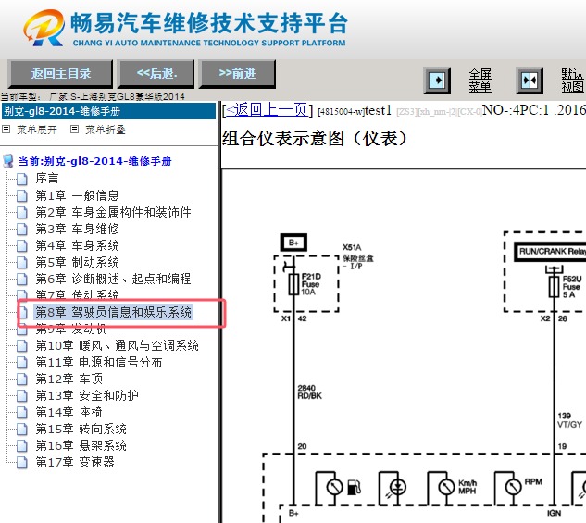Screen dimensions: 586x523
Task: Click the page icon next to 序言
Action: 22,179
